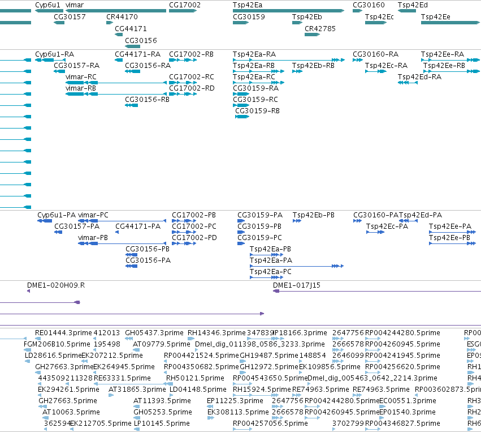The height and width of the screenshot is (432, 481).
Task: Click the AT09779.5prime EST label
Action: point(161,344)
